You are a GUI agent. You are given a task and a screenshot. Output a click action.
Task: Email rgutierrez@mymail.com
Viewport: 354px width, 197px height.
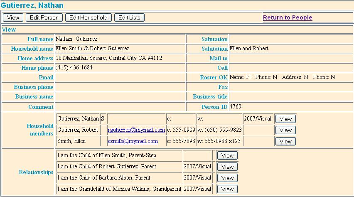tap(136, 130)
